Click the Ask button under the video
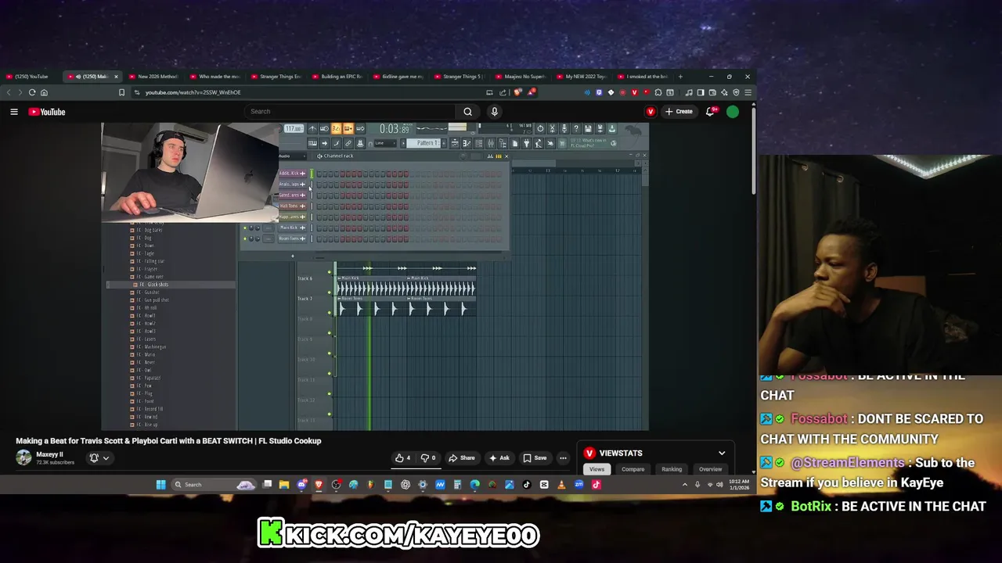The image size is (1002, 563). click(499, 458)
